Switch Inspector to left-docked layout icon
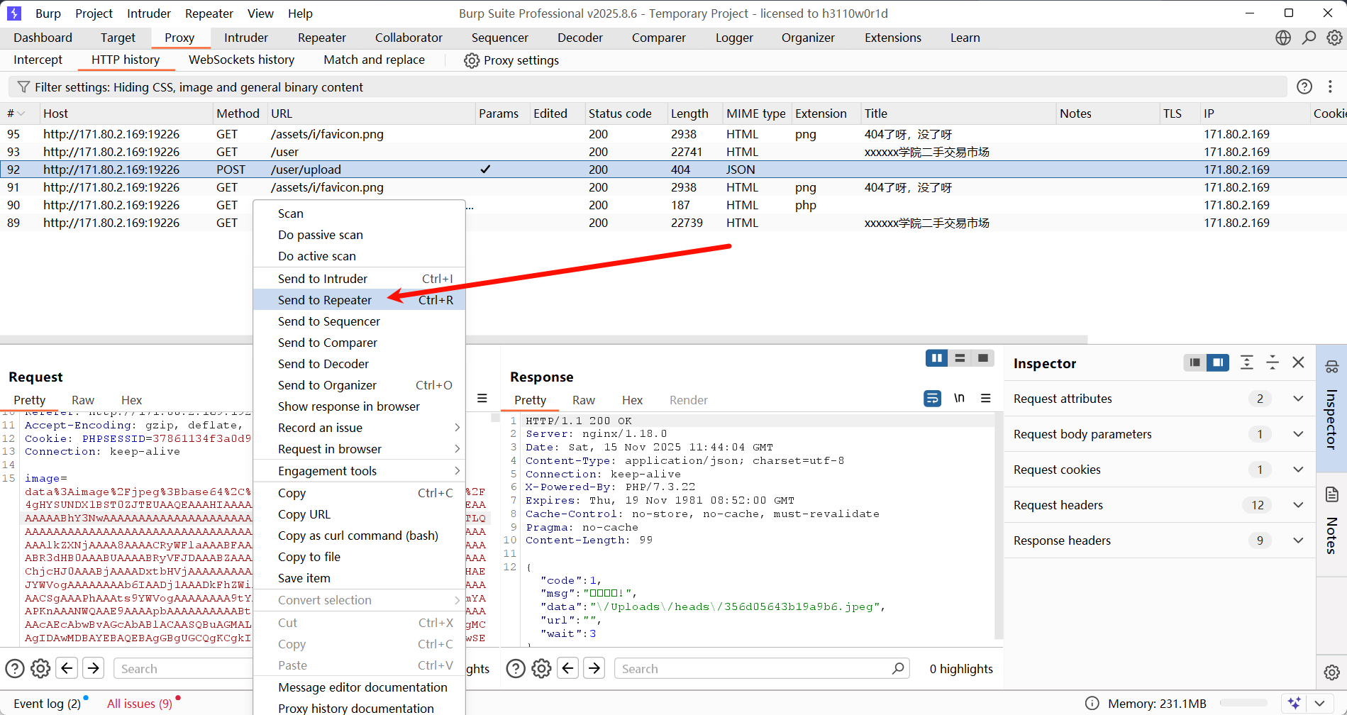Image resolution: width=1347 pixels, height=715 pixels. (1195, 363)
